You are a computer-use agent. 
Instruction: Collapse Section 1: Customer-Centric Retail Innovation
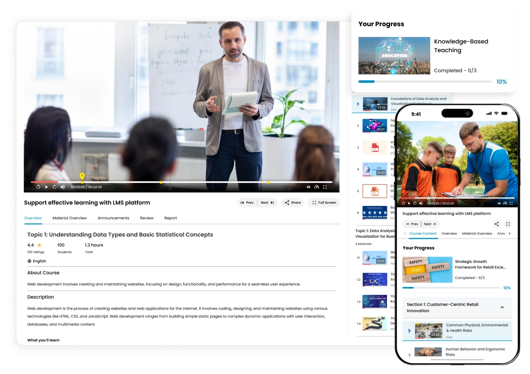point(502,307)
